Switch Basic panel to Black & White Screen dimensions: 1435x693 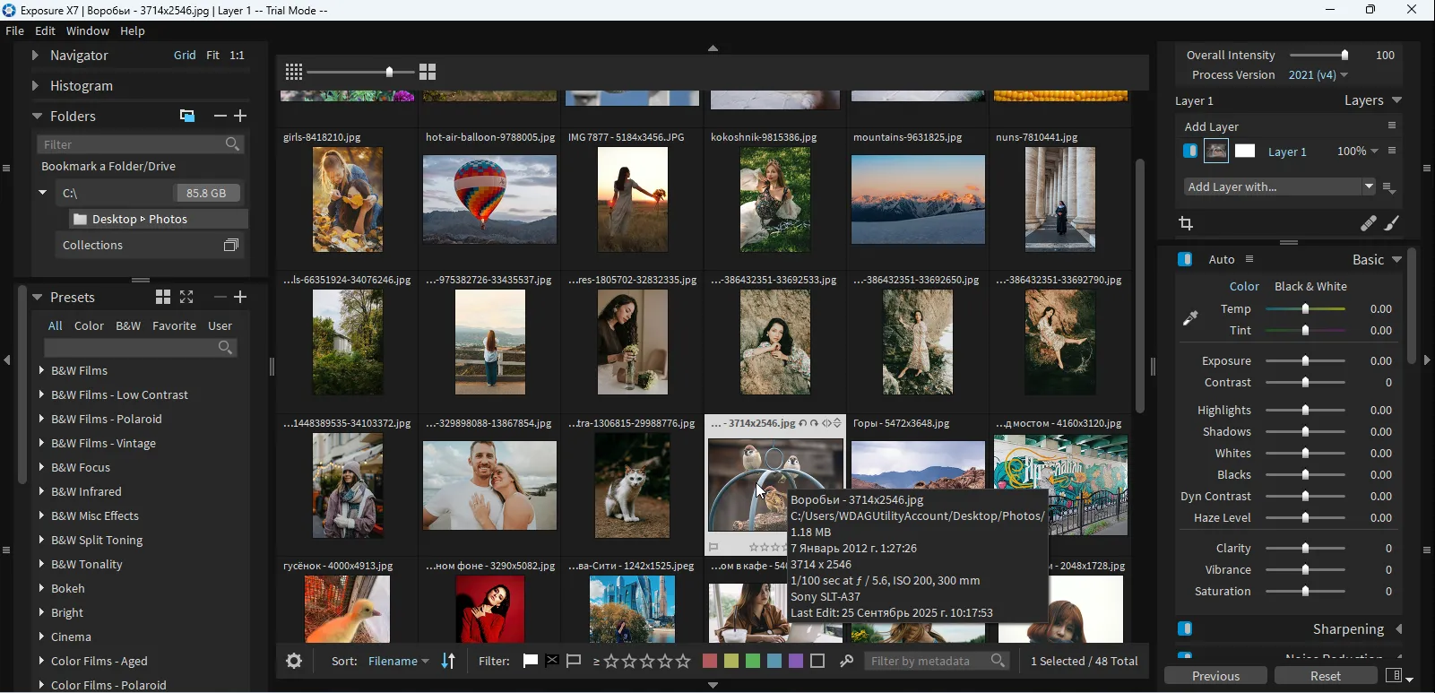pos(1310,286)
